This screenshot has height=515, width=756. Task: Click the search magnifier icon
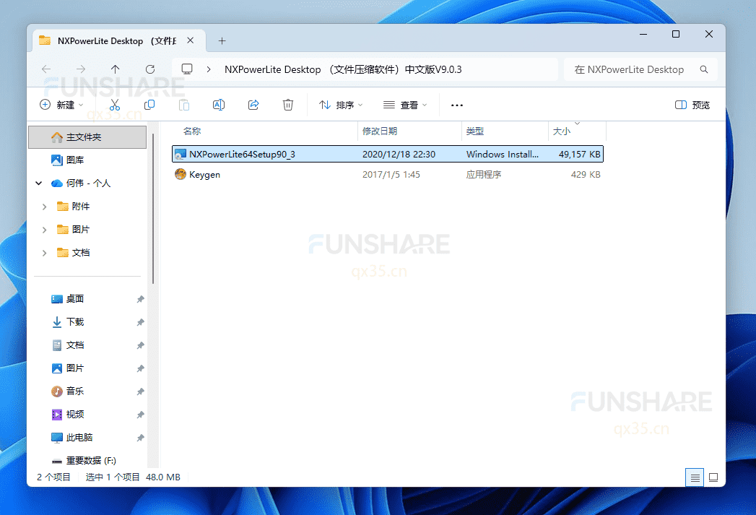click(x=704, y=69)
